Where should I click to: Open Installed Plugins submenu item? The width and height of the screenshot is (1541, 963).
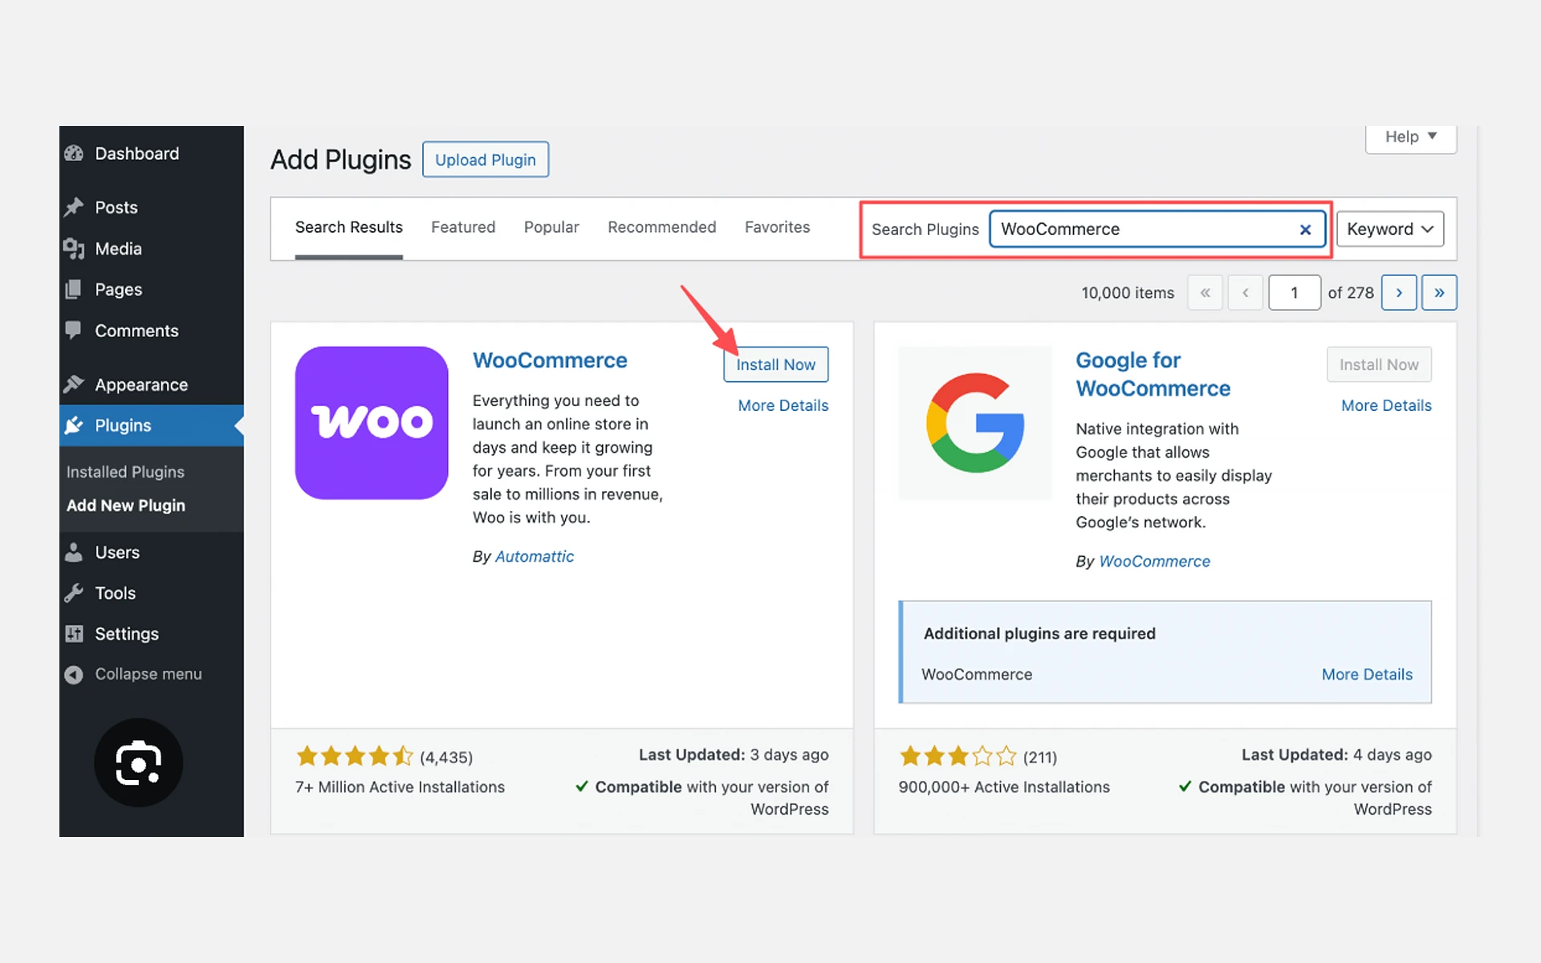[x=125, y=473]
